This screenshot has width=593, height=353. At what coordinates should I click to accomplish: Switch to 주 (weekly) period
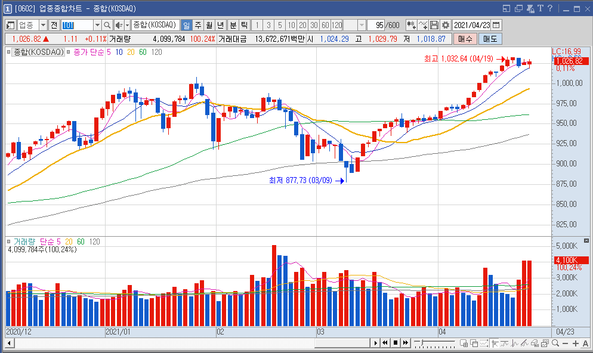click(198, 25)
